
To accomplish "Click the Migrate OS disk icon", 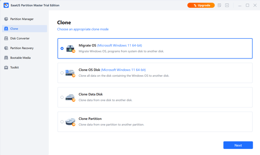I will (x=70, y=49).
